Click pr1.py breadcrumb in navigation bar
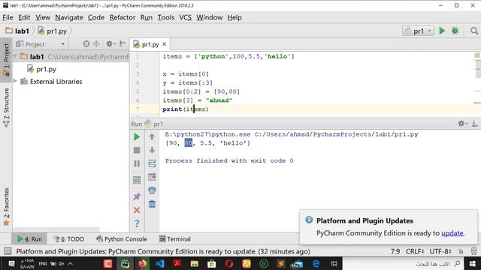 [53, 31]
